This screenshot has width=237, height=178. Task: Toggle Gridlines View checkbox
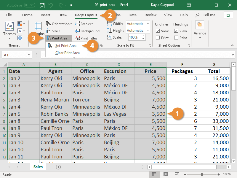pos(158,31)
